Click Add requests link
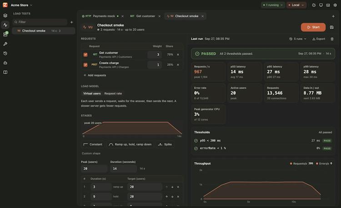The image size is (341, 208). click(x=95, y=75)
